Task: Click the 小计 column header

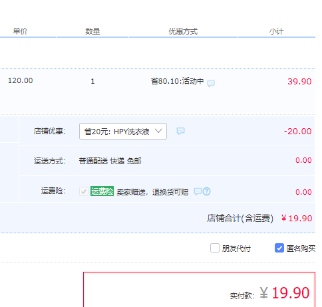Action: pos(276,31)
